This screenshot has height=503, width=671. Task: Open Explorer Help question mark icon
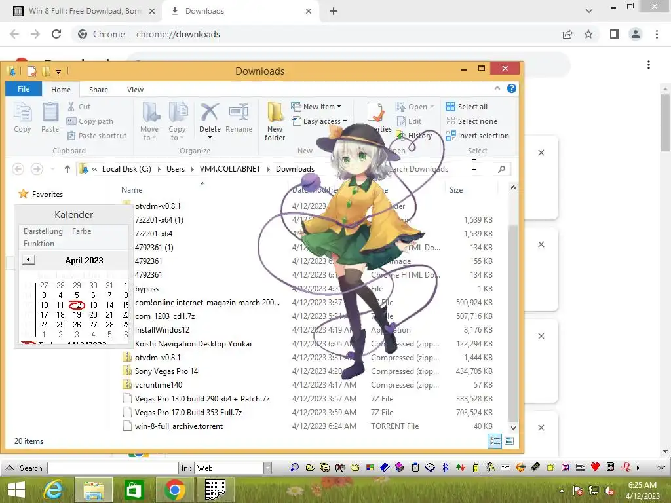point(511,88)
